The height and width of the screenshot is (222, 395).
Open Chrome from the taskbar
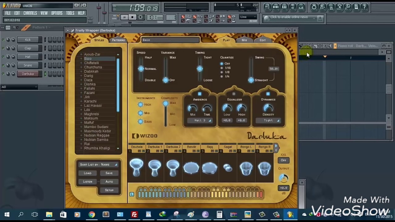pyautogui.click(x=92, y=215)
